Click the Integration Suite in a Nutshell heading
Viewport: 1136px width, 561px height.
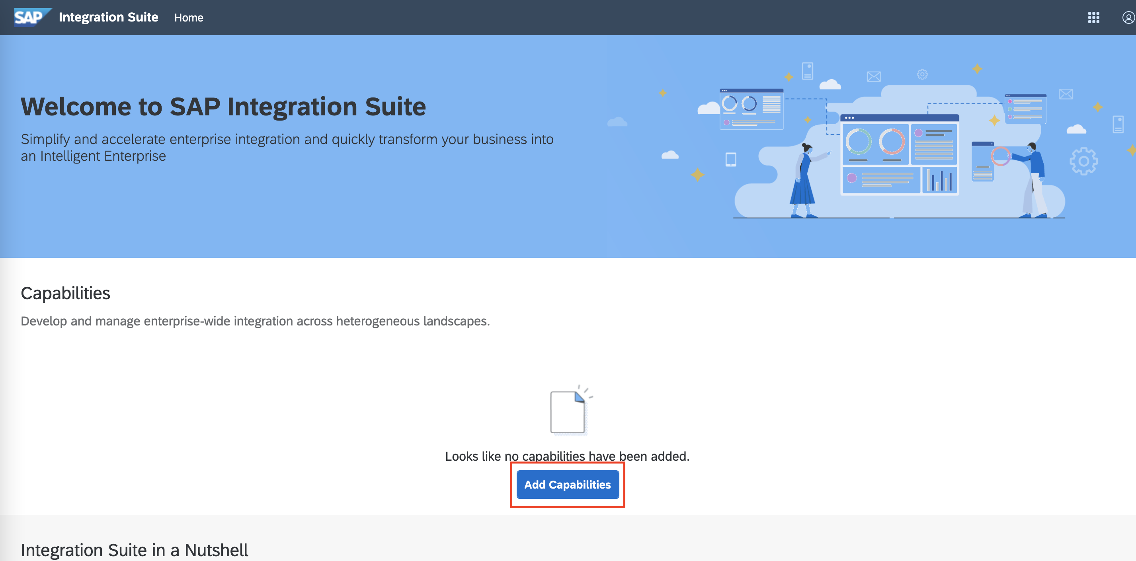(x=134, y=549)
